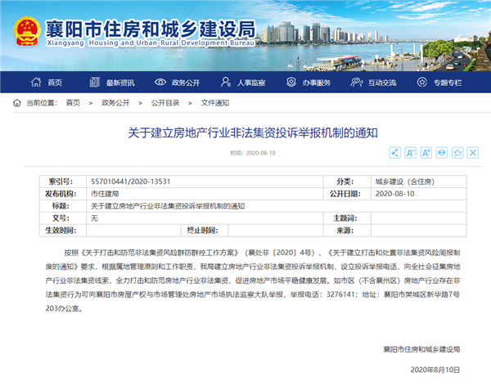This screenshot has width=491, height=386.
Task: Click the home icon in breadcrumb bar
Action: [x=17, y=102]
